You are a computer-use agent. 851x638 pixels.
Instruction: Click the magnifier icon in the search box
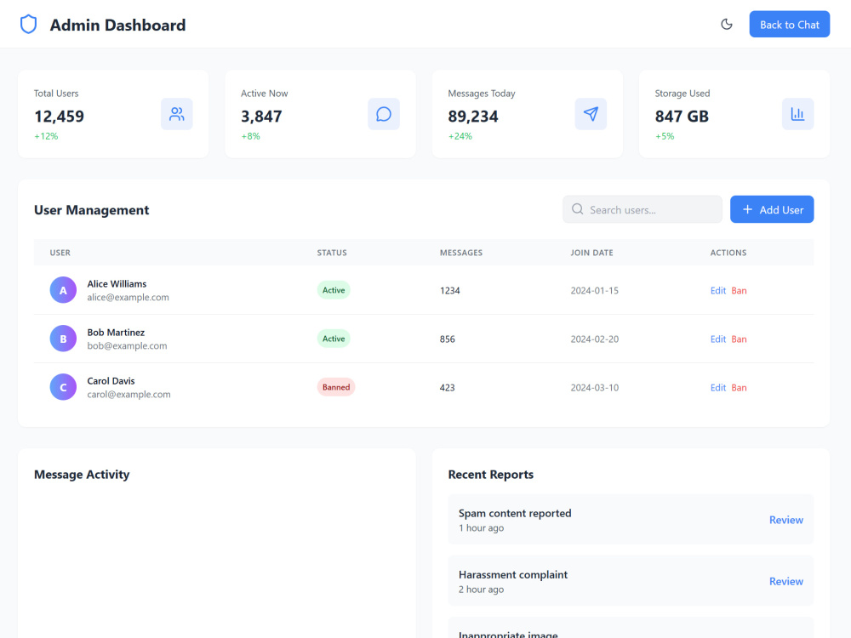578,209
